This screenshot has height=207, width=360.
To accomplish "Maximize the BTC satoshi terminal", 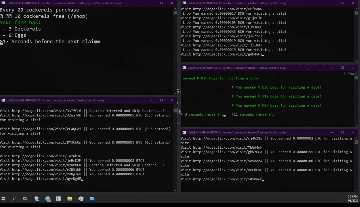I will point(162,100).
